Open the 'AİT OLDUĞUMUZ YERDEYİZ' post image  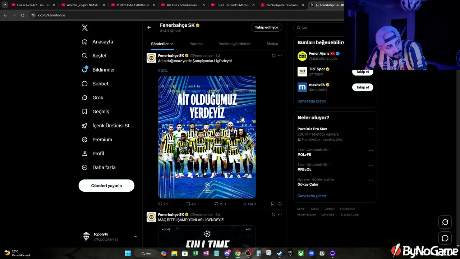207,137
